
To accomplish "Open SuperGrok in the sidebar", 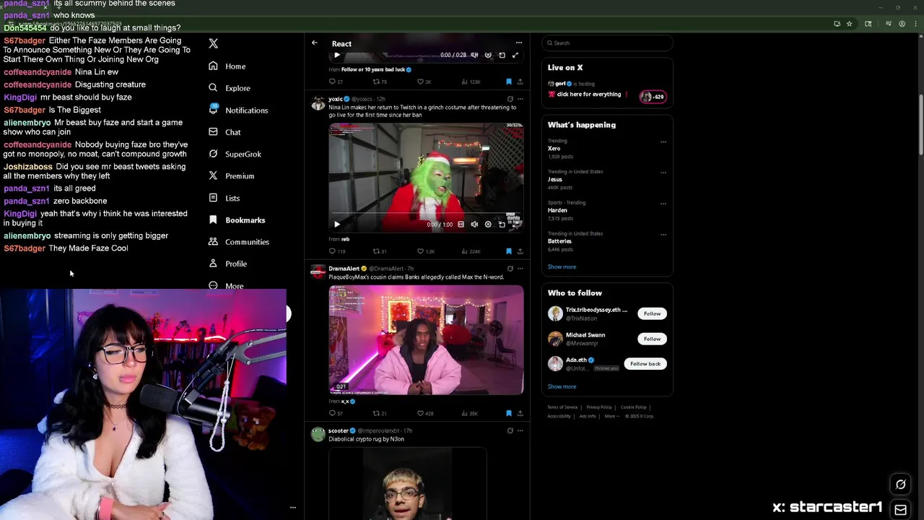I will (x=235, y=154).
